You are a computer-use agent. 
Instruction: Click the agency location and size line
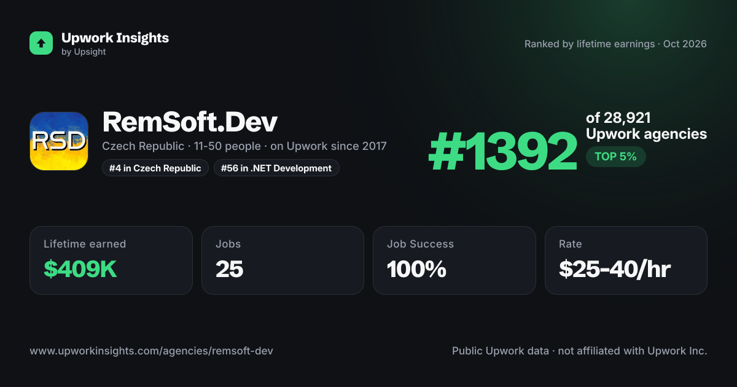pos(244,146)
